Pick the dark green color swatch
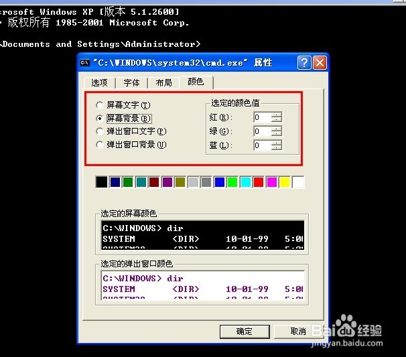406x357 pixels. pyautogui.click(x=128, y=182)
